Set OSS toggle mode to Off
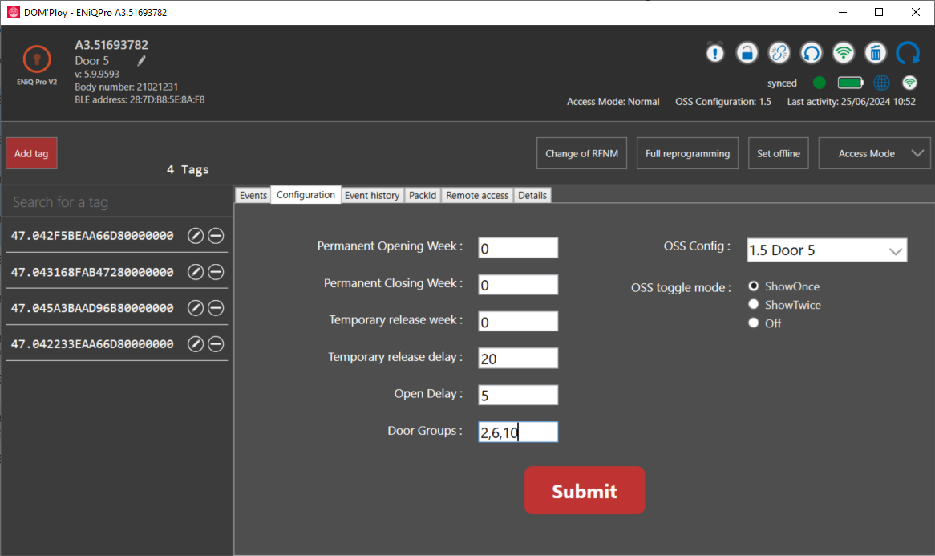 click(754, 323)
